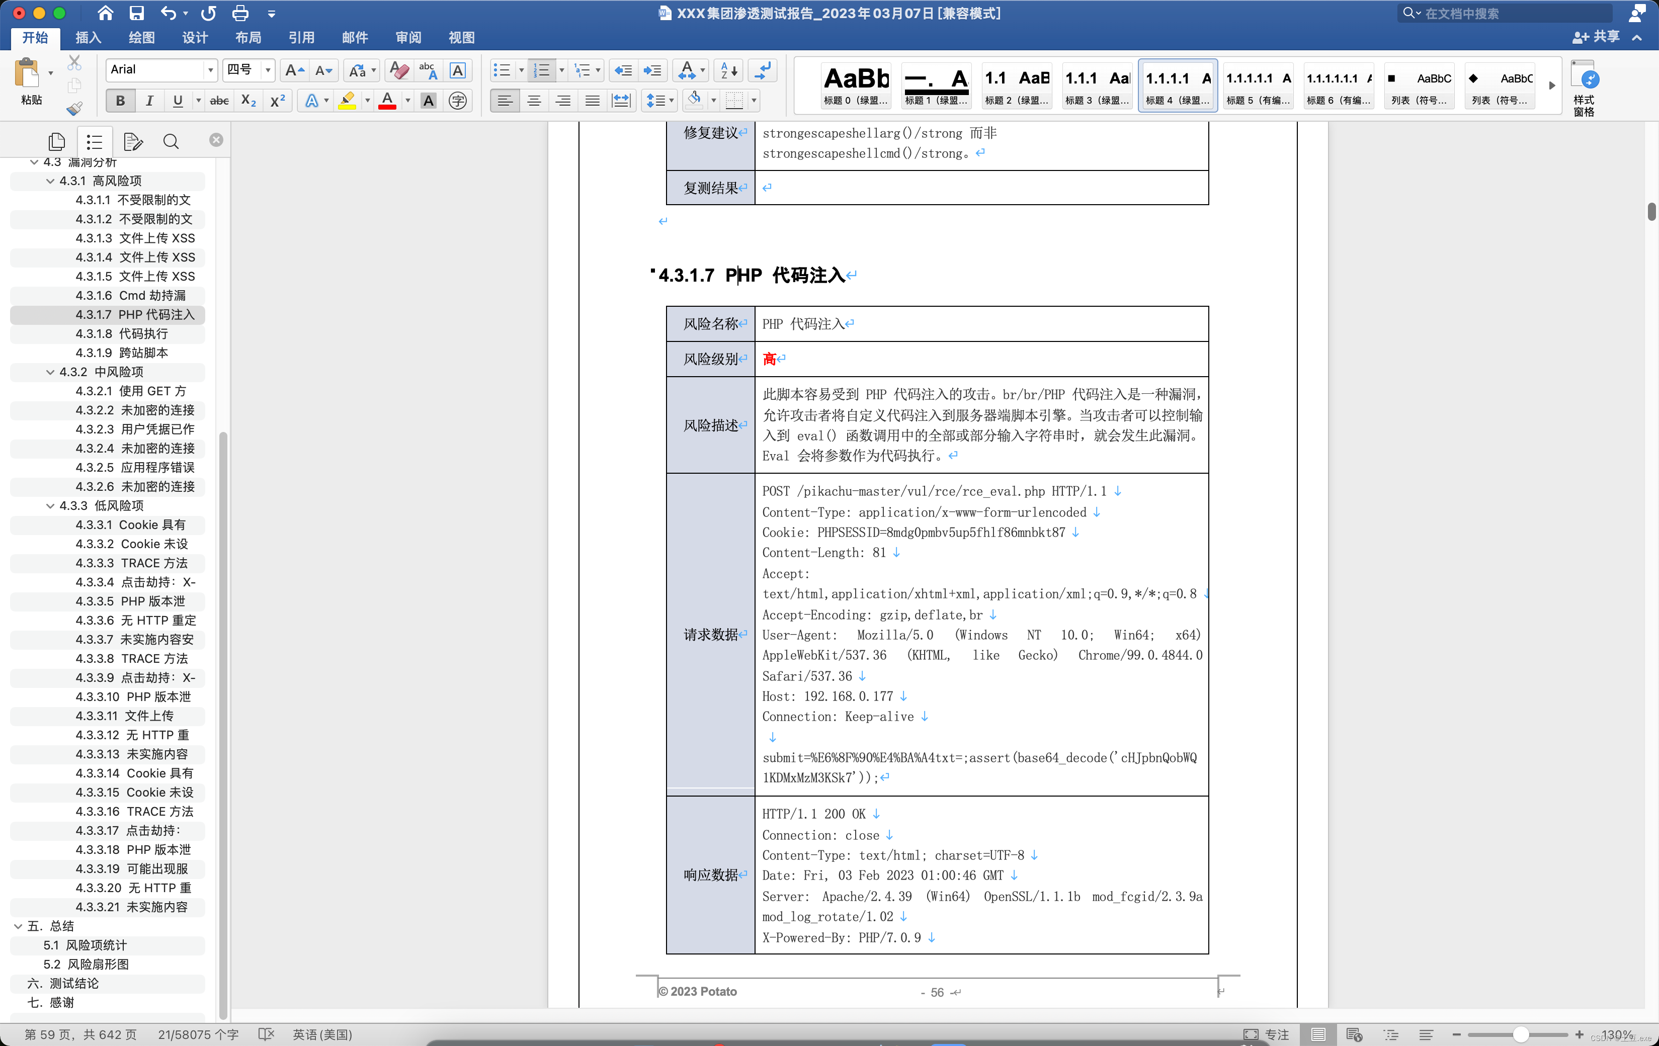Open the 绘图 ribbon tab
This screenshot has height=1046, width=1659.
(141, 37)
